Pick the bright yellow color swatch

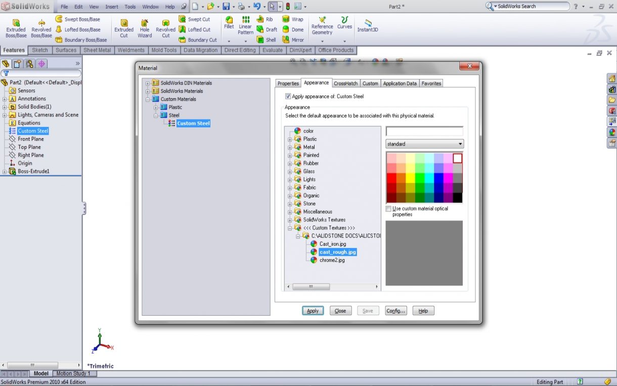tap(410, 178)
